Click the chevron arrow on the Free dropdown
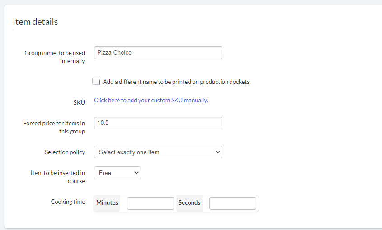 click(x=136, y=173)
